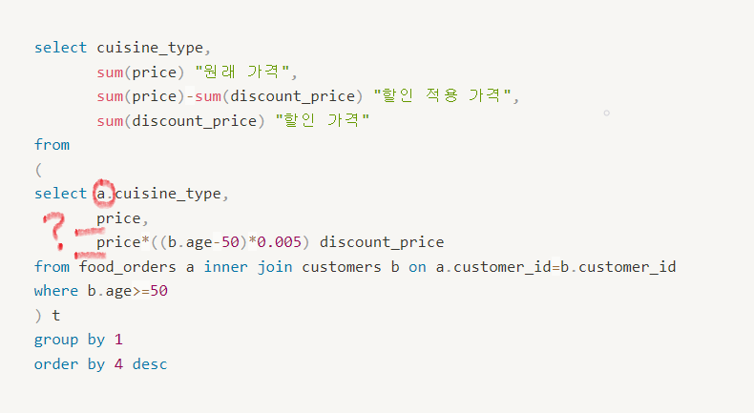Click the red question mark annotation
This screenshot has height=413, width=754.
point(54,231)
